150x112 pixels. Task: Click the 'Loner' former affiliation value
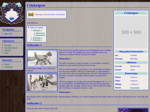(x=132, y=70)
